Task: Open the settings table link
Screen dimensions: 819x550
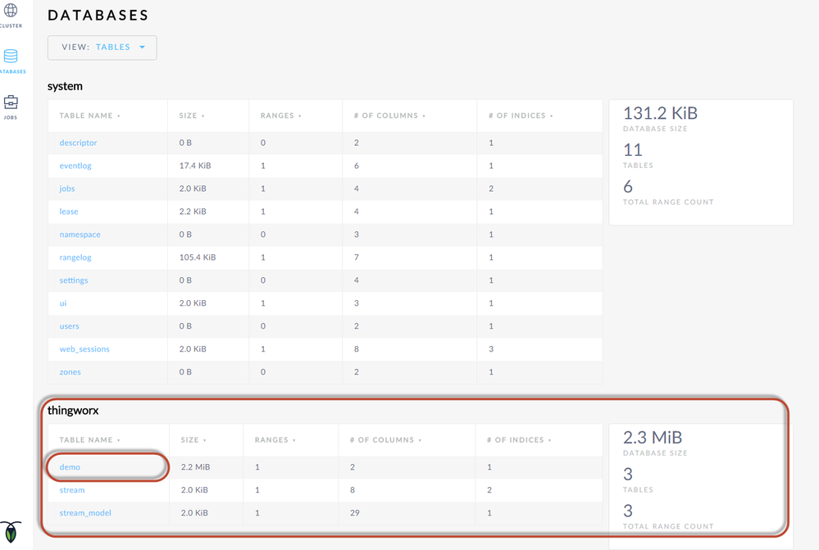Action: [x=74, y=280]
